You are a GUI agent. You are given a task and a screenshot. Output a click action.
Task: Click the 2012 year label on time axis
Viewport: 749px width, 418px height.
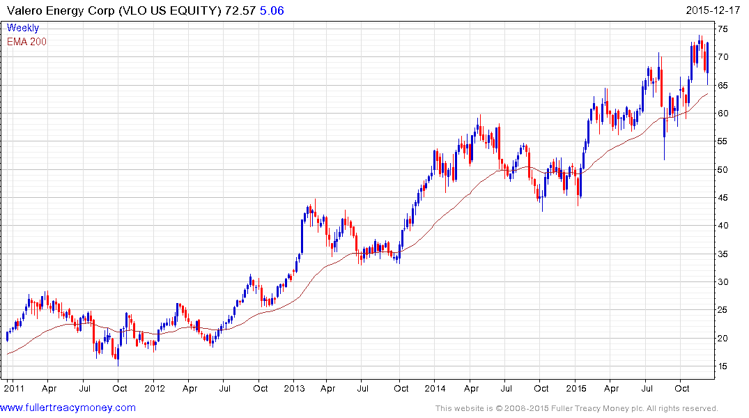click(x=154, y=388)
